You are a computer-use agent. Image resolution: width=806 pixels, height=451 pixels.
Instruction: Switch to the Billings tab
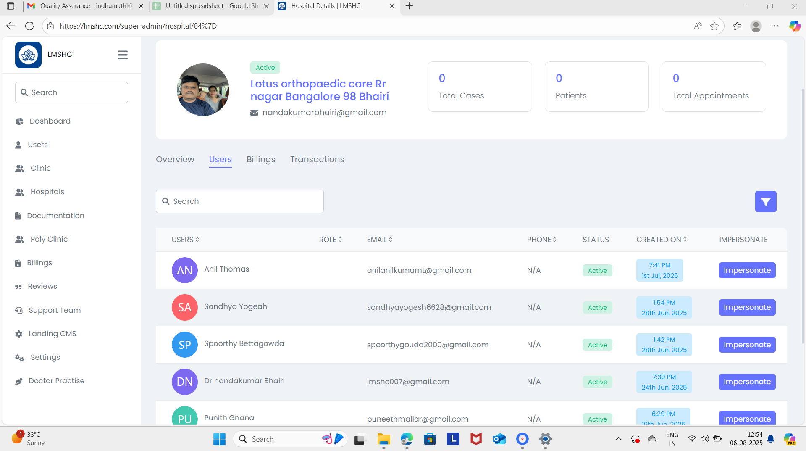260,160
